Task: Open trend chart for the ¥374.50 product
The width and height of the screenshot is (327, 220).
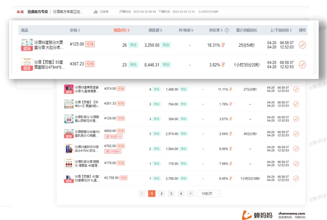Action: pyautogui.click(x=296, y=89)
